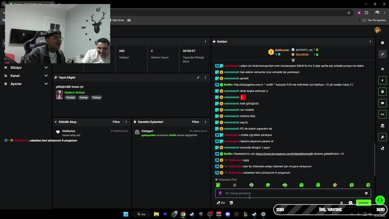389x219 pixels.
Task: Open Voicemeeter from the taskbar
Action: [x=219, y=214]
